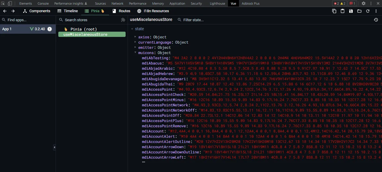
Task: Click the mdiAccountArrowLeft property
Action: tap(163, 157)
